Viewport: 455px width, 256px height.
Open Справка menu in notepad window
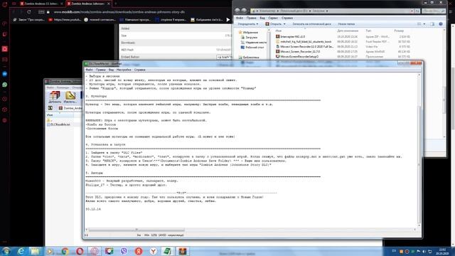pyautogui.click(x=140, y=70)
